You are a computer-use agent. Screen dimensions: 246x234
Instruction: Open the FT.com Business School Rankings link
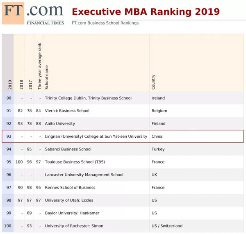coord(105,23)
